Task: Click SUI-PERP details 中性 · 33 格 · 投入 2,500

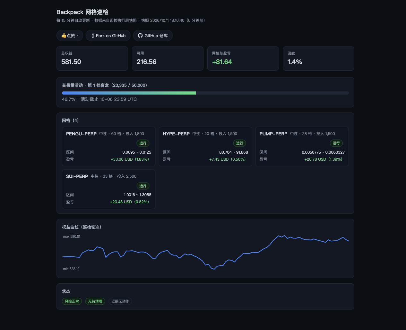Action: click(114, 176)
